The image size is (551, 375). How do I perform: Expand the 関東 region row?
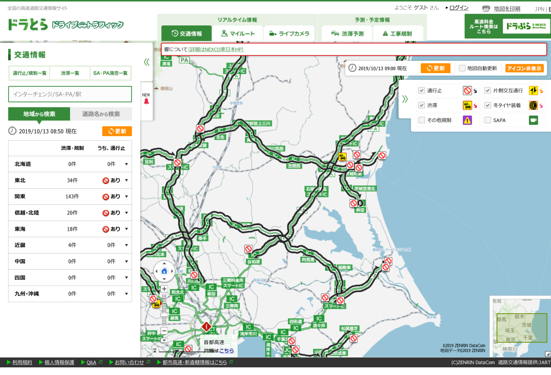point(70,197)
